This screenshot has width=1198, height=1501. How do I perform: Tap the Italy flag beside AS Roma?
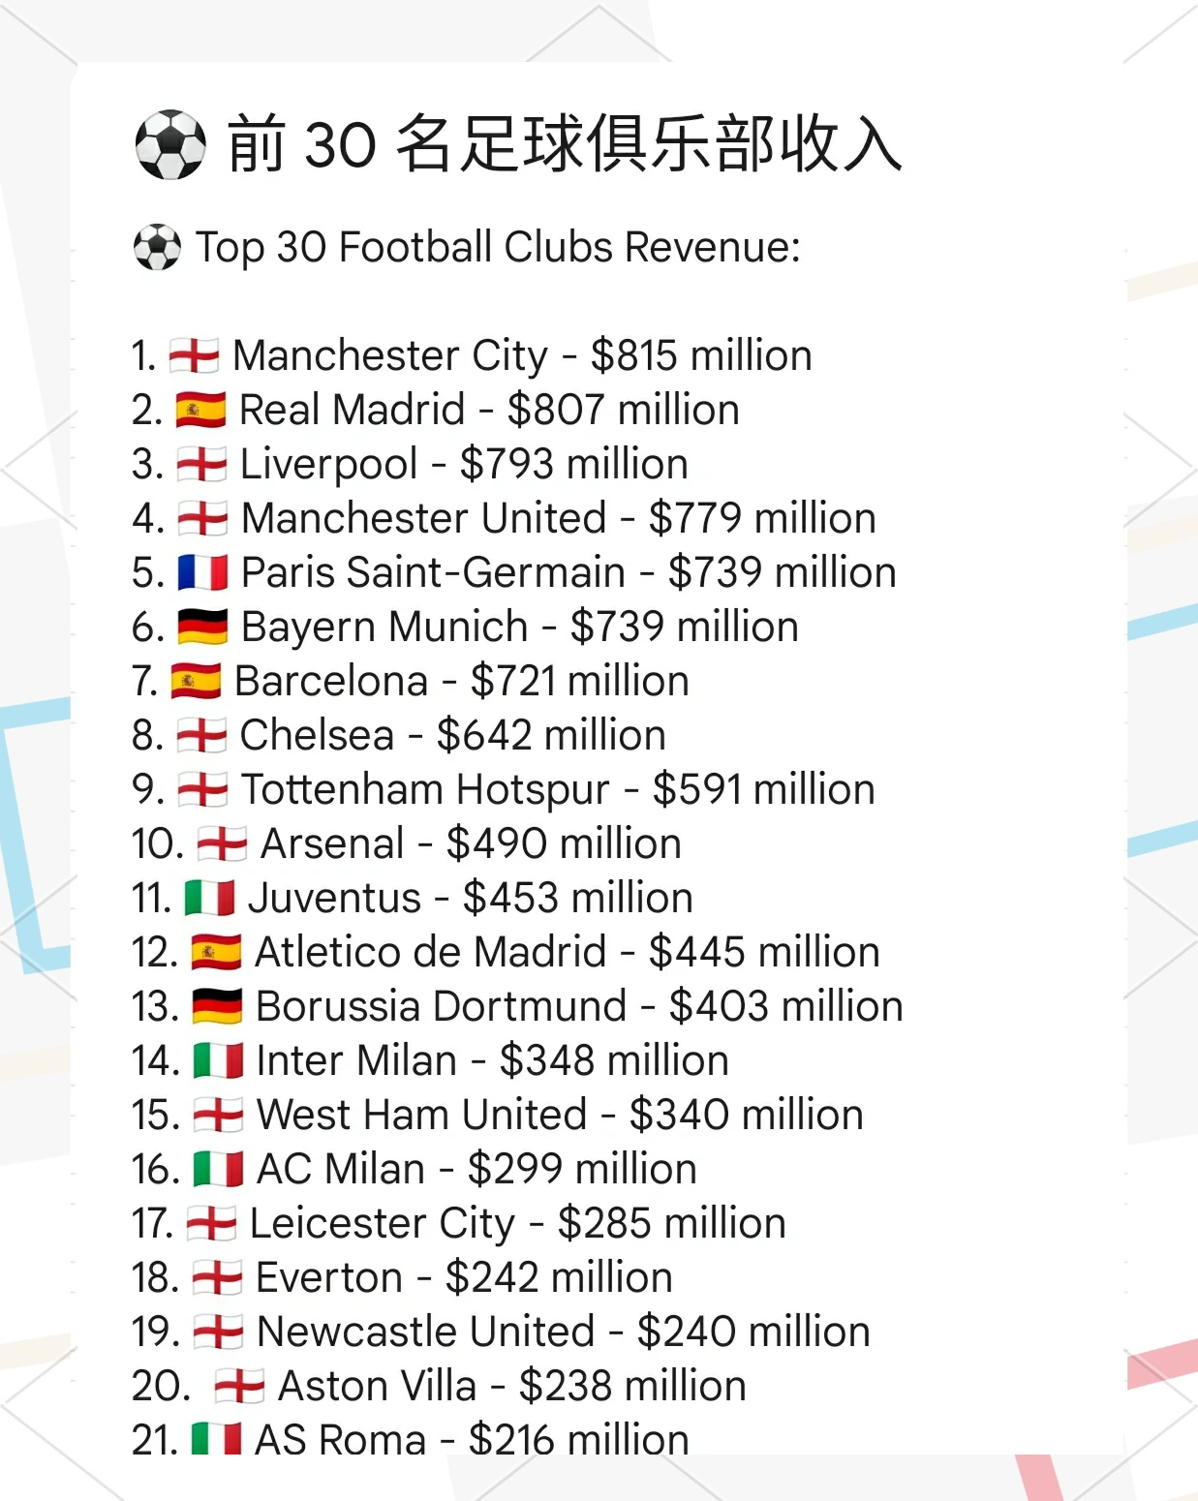pyautogui.click(x=216, y=1439)
